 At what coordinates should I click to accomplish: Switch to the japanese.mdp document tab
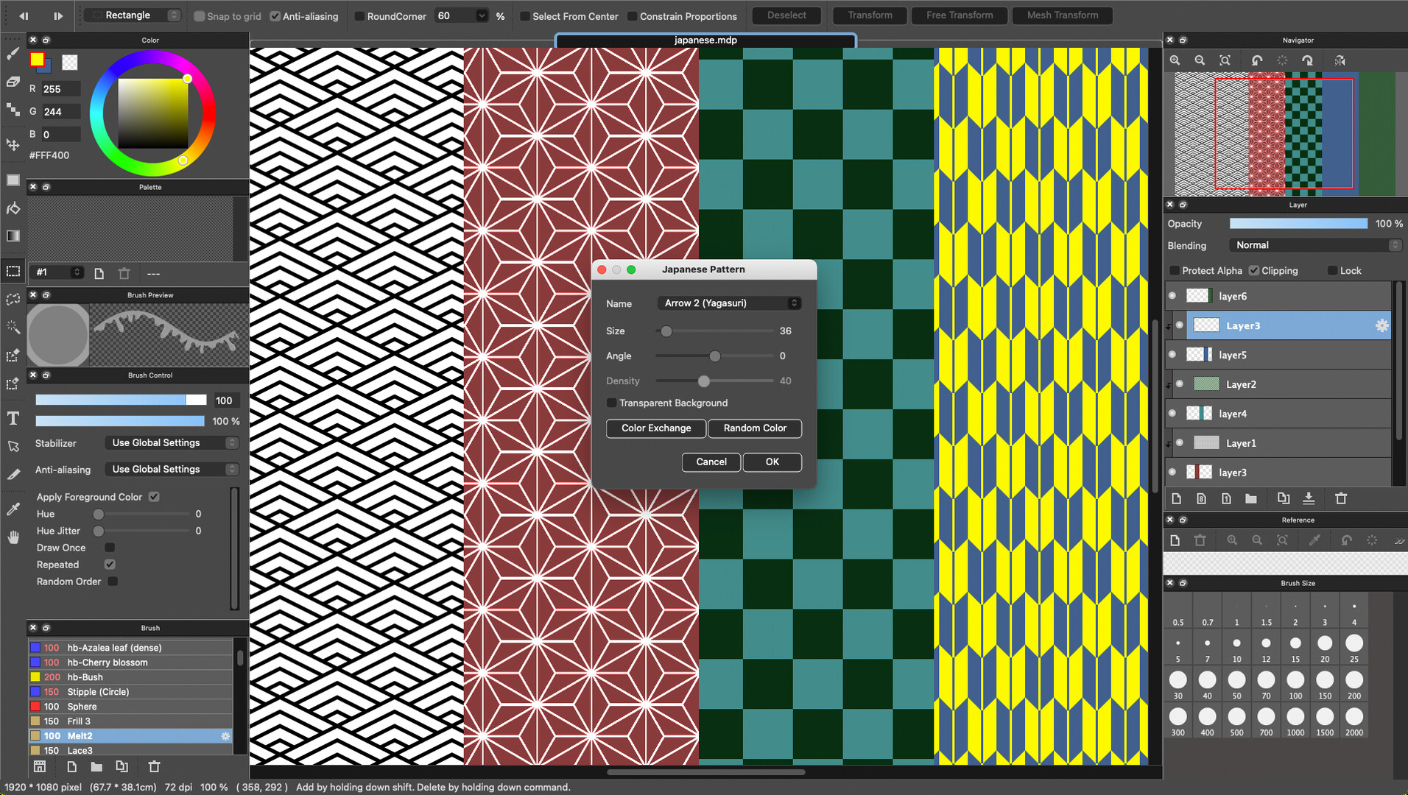[x=703, y=40]
